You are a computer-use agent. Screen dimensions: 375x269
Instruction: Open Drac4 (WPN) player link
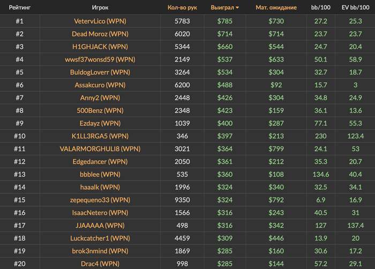pos(100,264)
